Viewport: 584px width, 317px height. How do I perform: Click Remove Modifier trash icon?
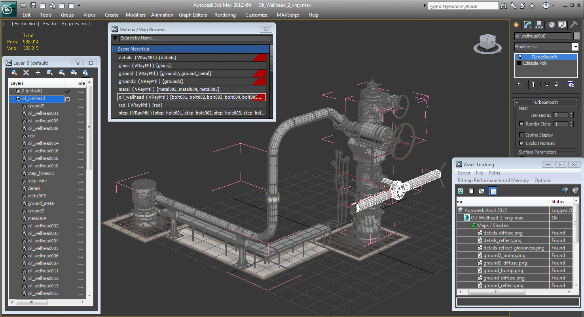[556, 84]
